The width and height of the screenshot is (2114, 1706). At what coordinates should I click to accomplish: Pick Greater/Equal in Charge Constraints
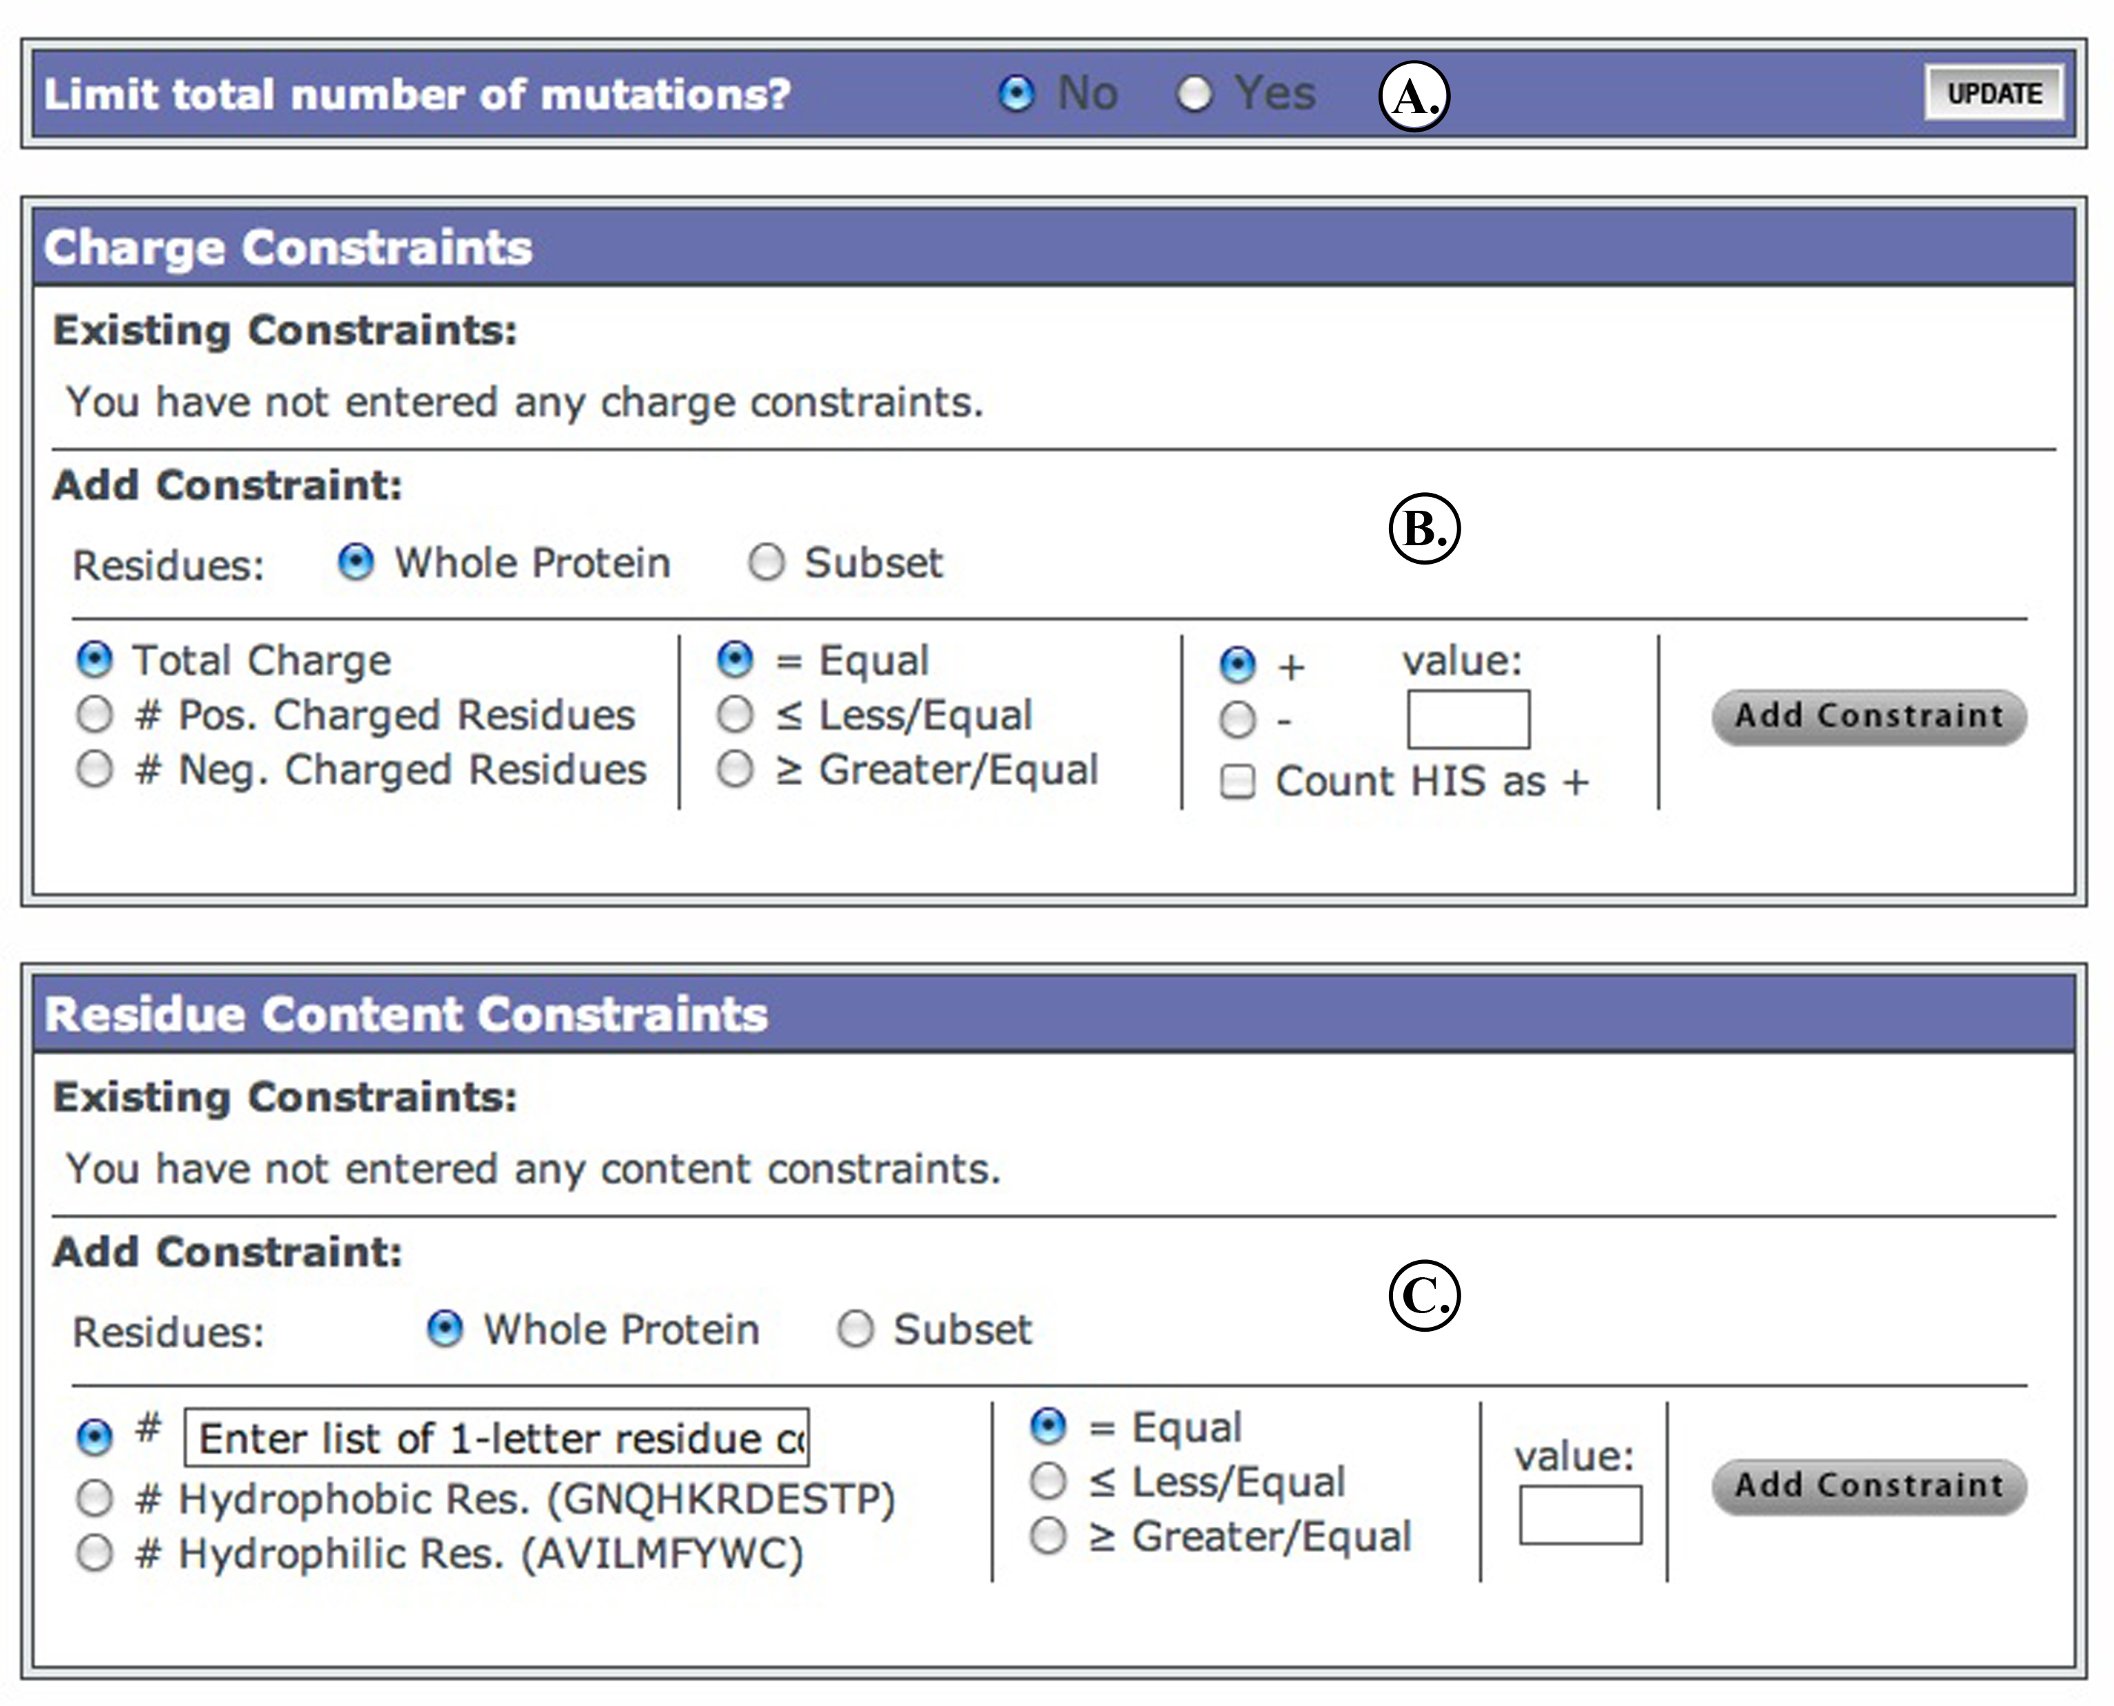[x=735, y=769]
